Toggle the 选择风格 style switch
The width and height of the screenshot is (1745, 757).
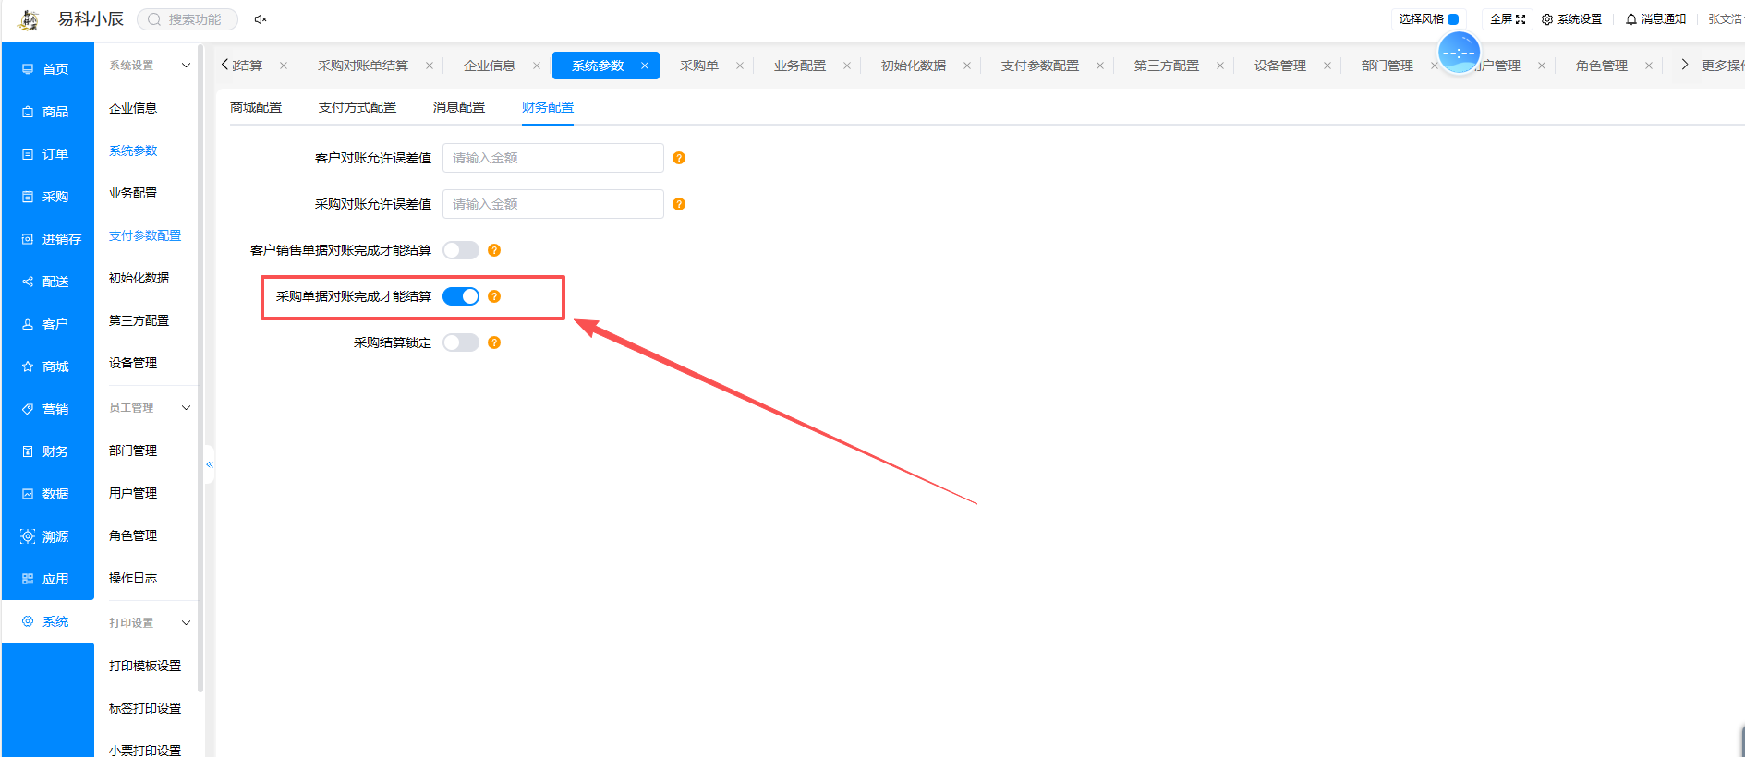1453,19
